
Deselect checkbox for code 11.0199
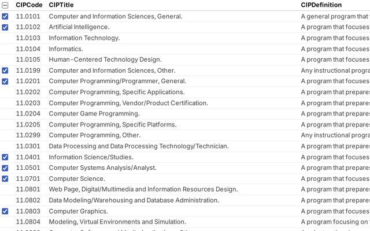(x=5, y=70)
